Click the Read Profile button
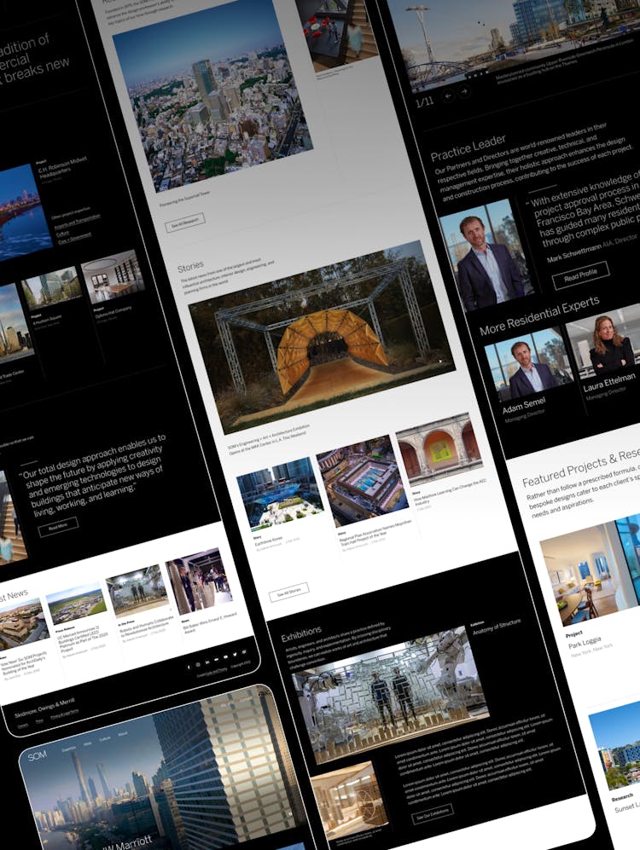Viewport: 640px width, 850px height. [x=580, y=275]
